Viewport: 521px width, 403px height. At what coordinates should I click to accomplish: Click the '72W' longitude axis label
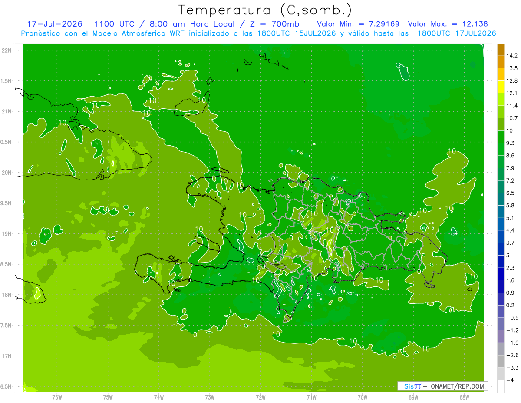click(x=260, y=397)
